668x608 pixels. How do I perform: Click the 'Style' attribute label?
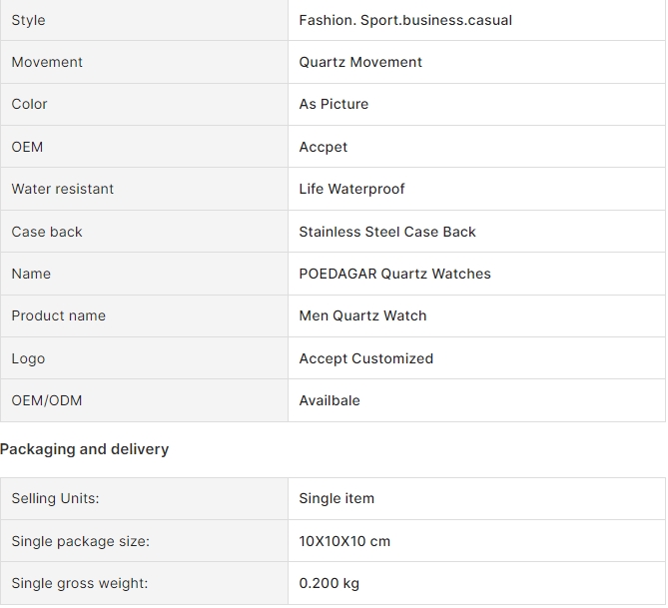pyautogui.click(x=28, y=20)
